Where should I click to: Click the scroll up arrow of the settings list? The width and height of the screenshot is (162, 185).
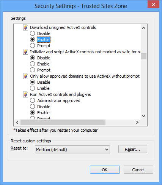coord(143,28)
